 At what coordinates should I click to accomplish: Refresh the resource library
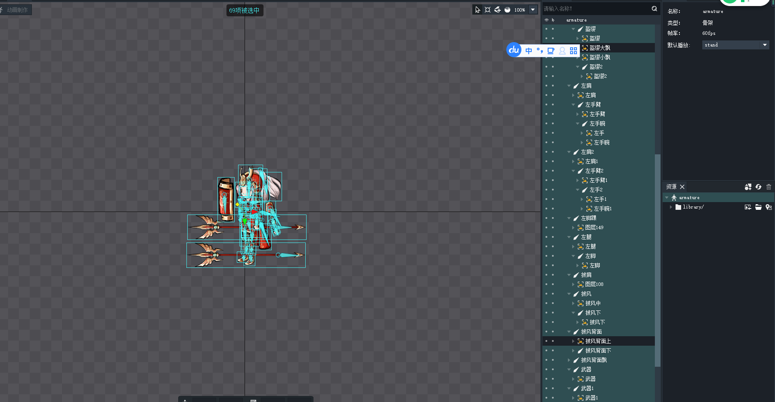pos(758,187)
